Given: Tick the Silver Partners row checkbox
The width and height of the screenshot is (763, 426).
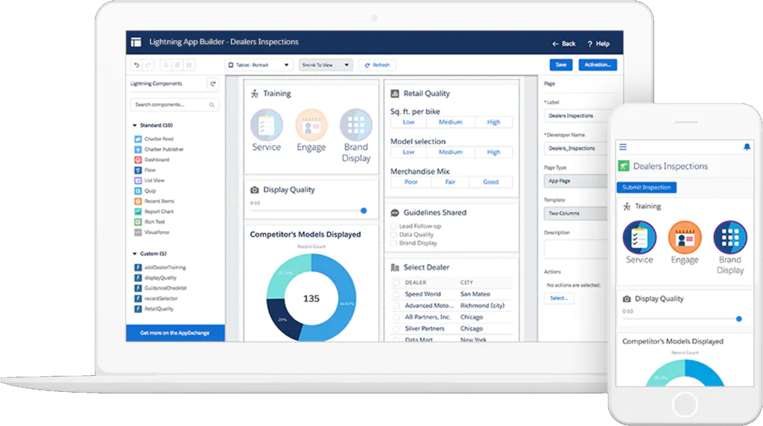Looking at the screenshot, I should pyautogui.click(x=396, y=329).
